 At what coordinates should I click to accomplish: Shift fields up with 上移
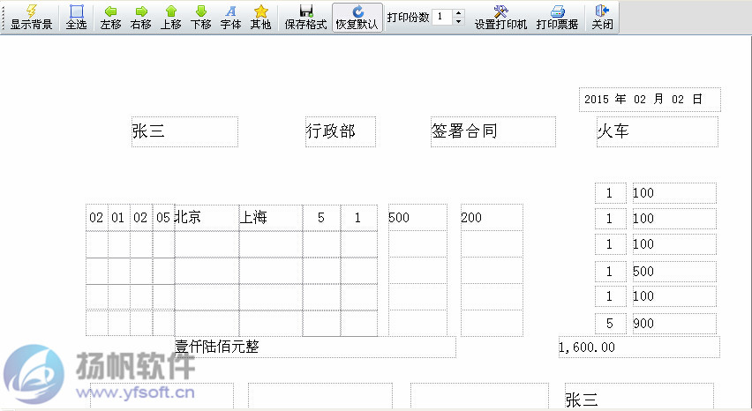pyautogui.click(x=170, y=17)
